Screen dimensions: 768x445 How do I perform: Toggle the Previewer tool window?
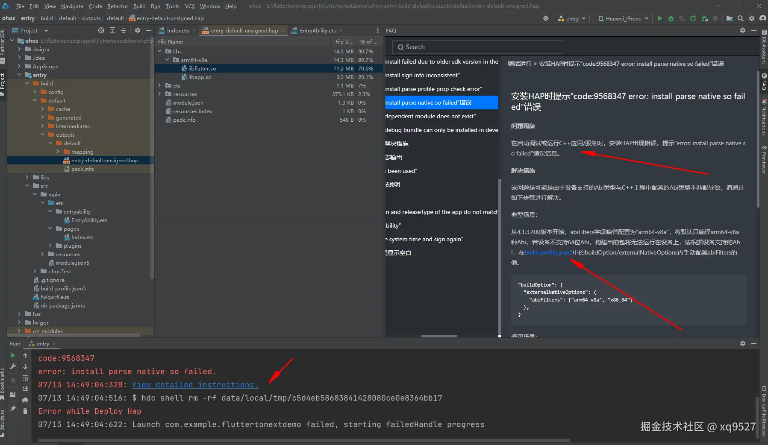764,160
